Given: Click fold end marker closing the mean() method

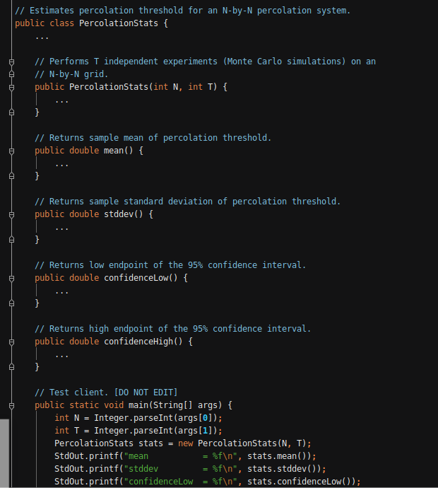Looking at the screenshot, I should [x=11, y=176].
